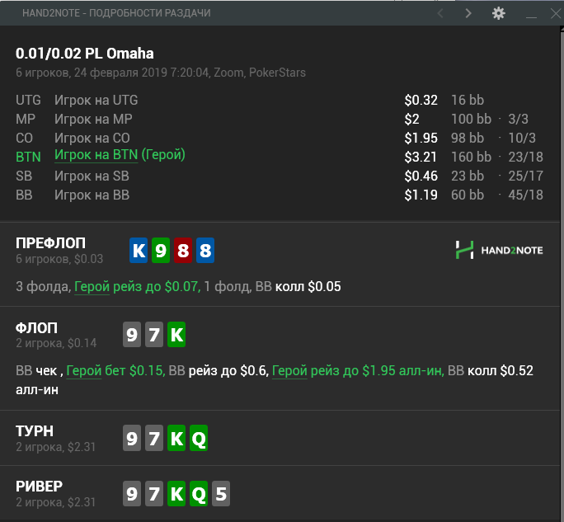
Task: Click the gray 7 card on the turn
Action: (154, 438)
